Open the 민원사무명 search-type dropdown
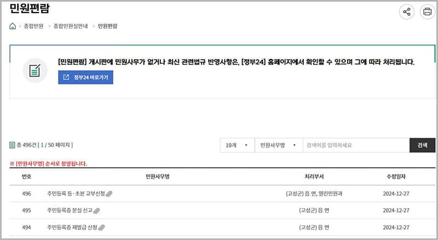This screenshot has height=240, width=438. pos(279,145)
